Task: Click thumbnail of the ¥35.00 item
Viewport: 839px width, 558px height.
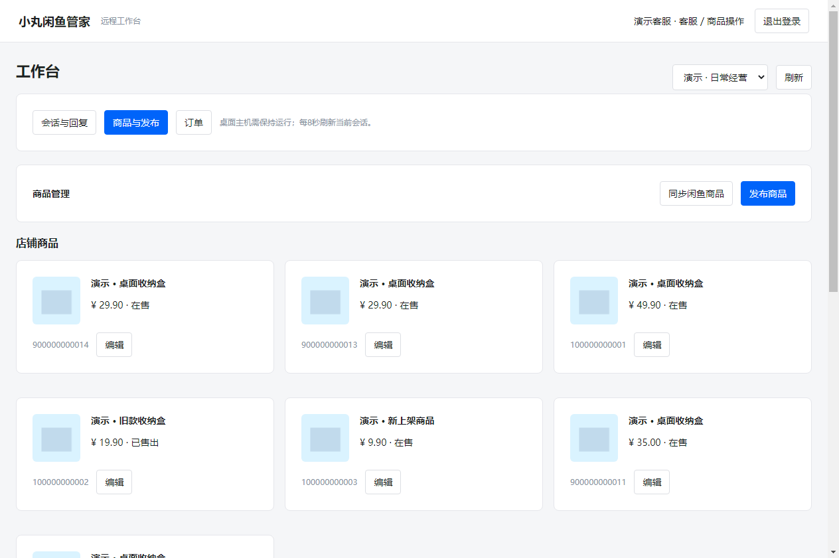Action: (594, 438)
